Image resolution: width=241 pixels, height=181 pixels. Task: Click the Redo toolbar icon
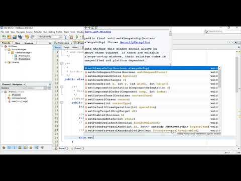coord(33,37)
